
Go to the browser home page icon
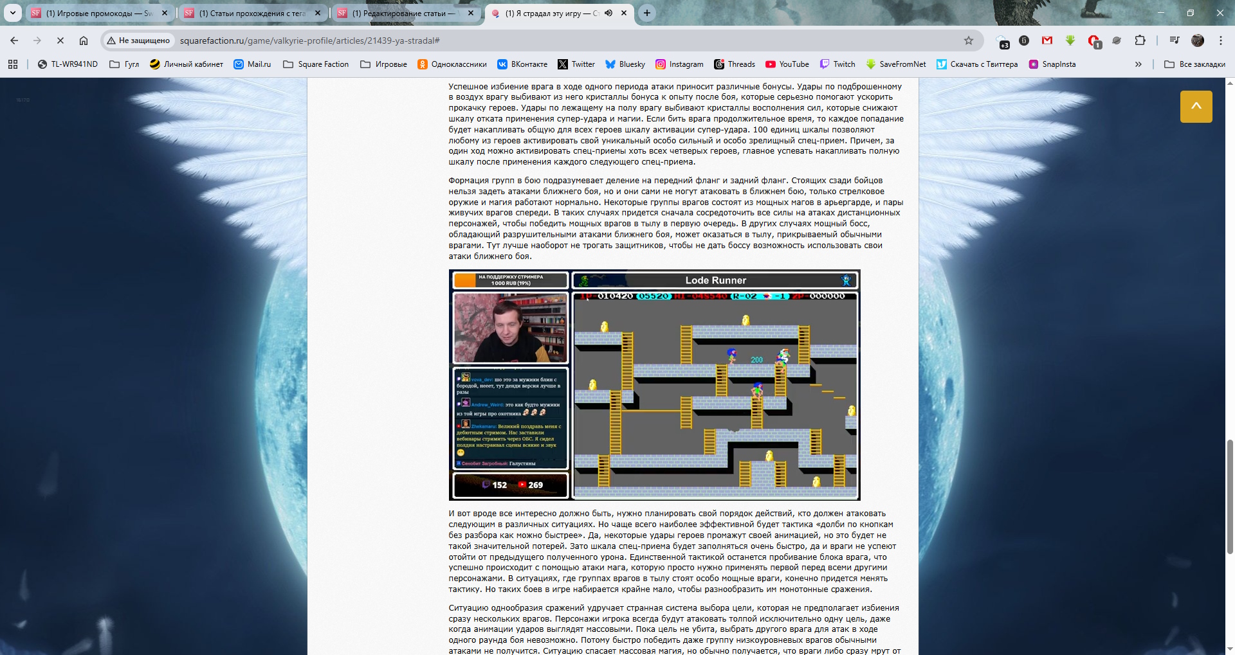(x=84, y=40)
